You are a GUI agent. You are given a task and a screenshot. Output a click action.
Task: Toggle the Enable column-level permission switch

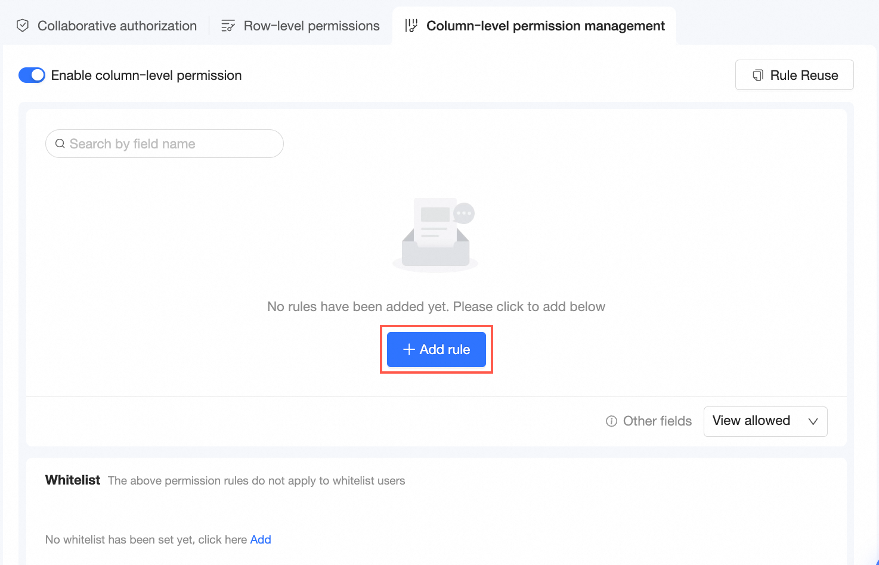point(32,75)
